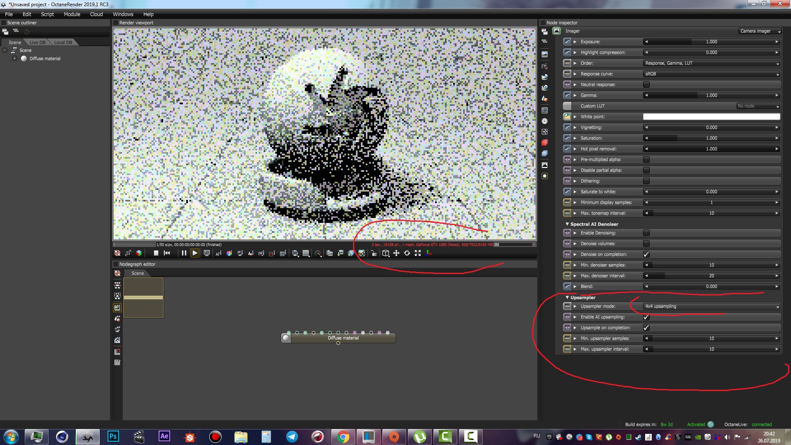Switch to the Live DB tab

(x=37, y=42)
